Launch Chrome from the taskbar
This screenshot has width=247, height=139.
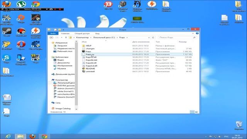pos(45,136)
